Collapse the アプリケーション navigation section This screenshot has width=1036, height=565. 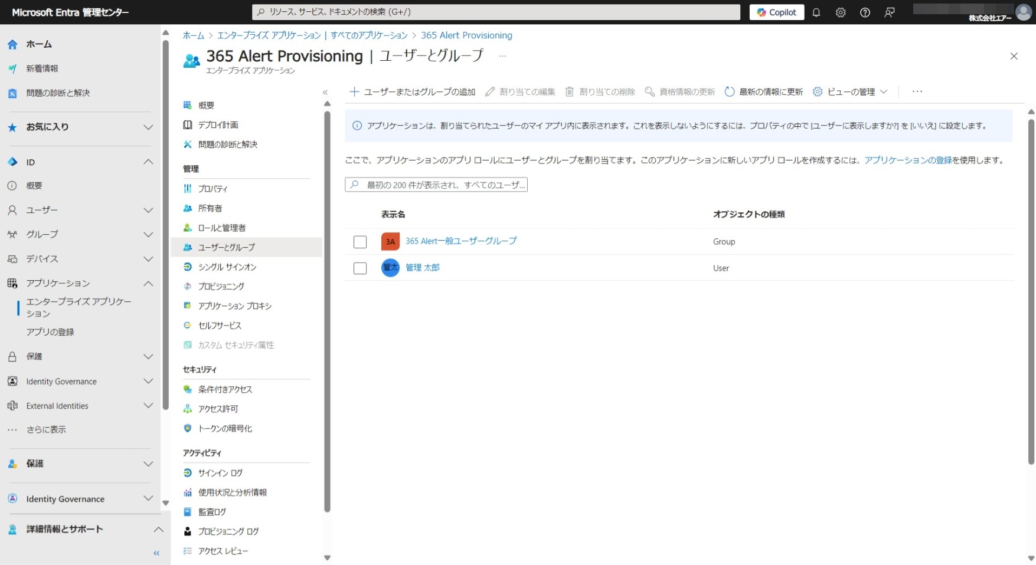[148, 284]
